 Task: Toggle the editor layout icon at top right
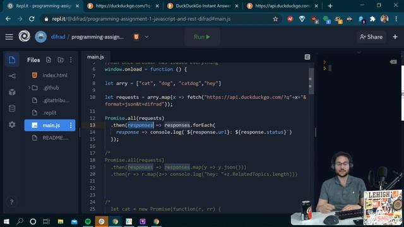[x=307, y=57]
